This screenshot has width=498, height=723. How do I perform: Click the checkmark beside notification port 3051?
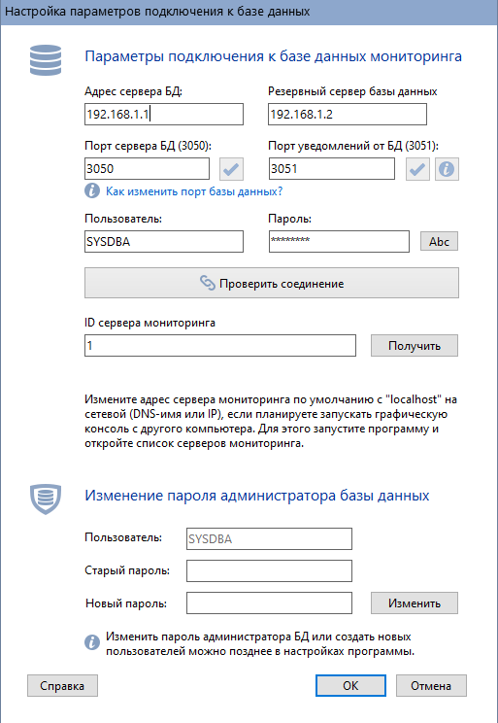pos(417,169)
